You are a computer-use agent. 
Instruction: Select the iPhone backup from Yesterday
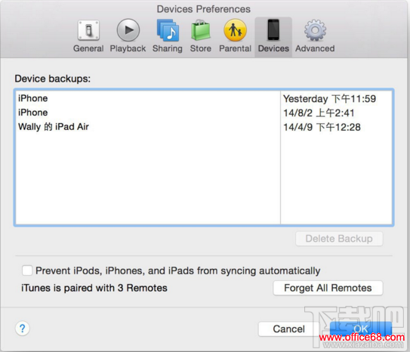tap(204, 99)
